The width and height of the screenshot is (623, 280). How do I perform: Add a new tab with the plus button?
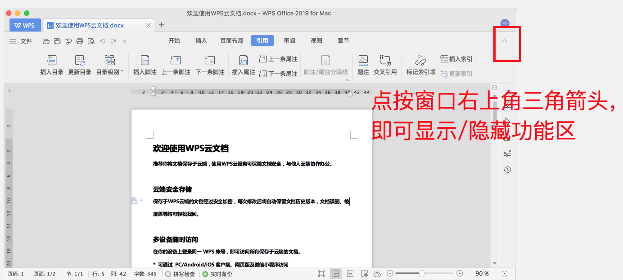coord(162,25)
